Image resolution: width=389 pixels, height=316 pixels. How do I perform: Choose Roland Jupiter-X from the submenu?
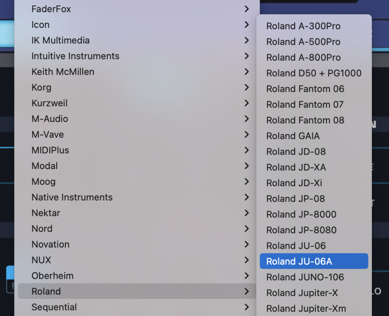tap(302, 293)
